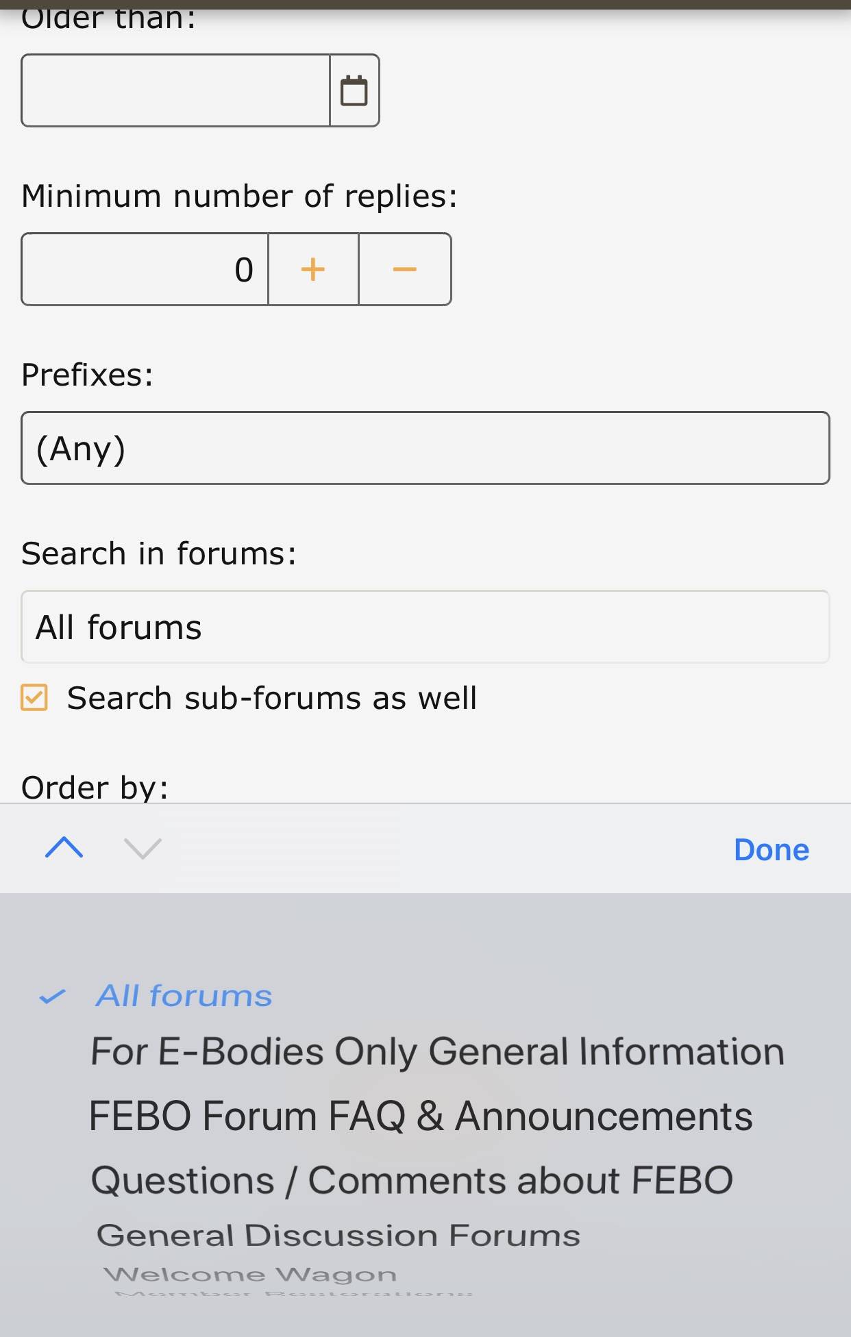This screenshot has height=1337, width=851.
Task: Increase minimum replies with plus button
Action: tap(313, 269)
